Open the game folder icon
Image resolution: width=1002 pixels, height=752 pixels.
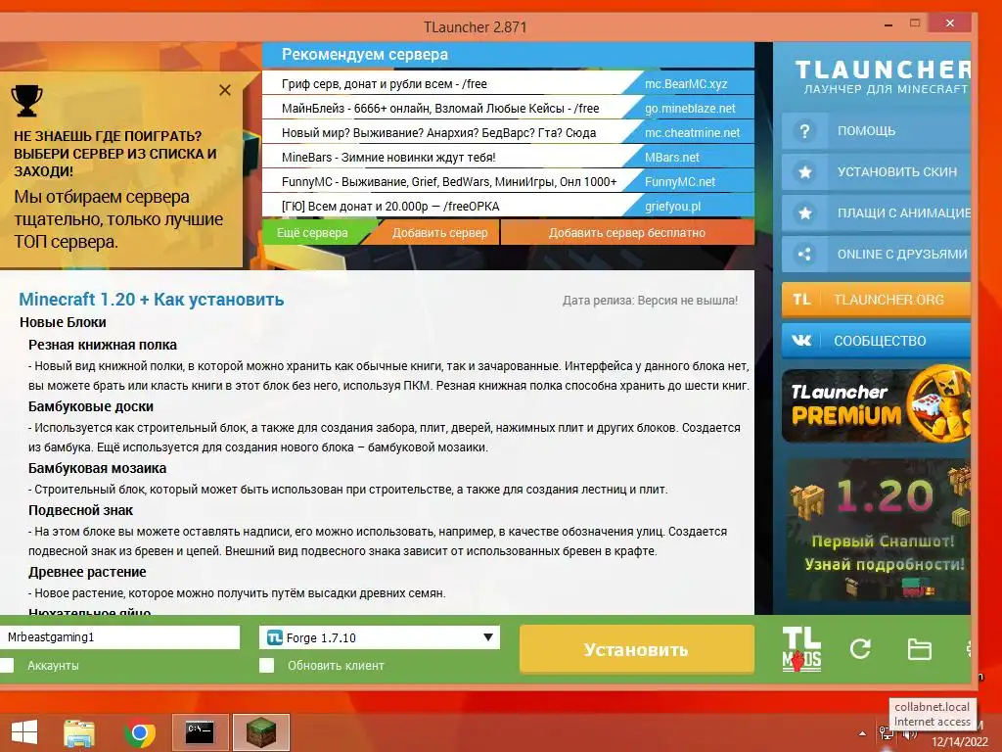pos(920,649)
